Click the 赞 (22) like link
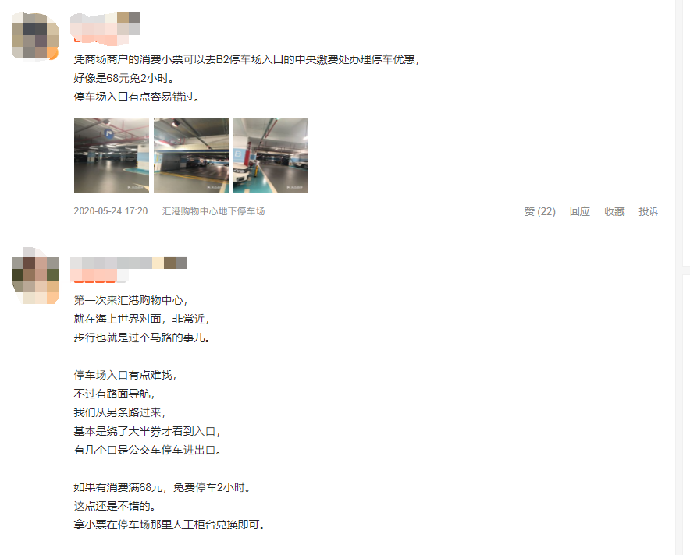The width and height of the screenshot is (690, 555). (539, 211)
